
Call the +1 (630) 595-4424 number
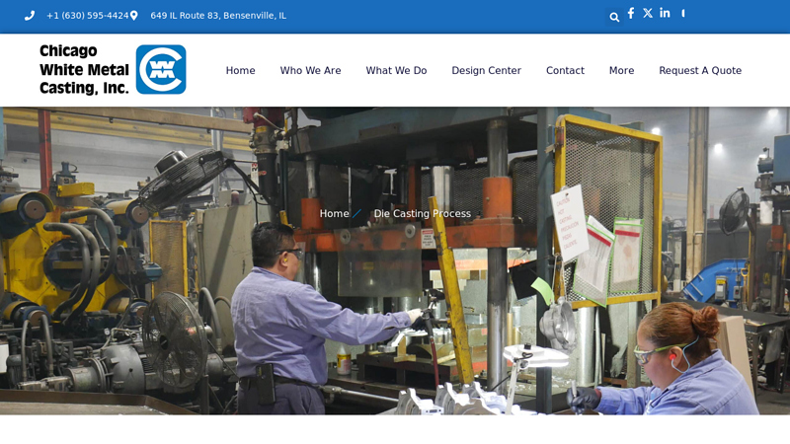(x=88, y=16)
